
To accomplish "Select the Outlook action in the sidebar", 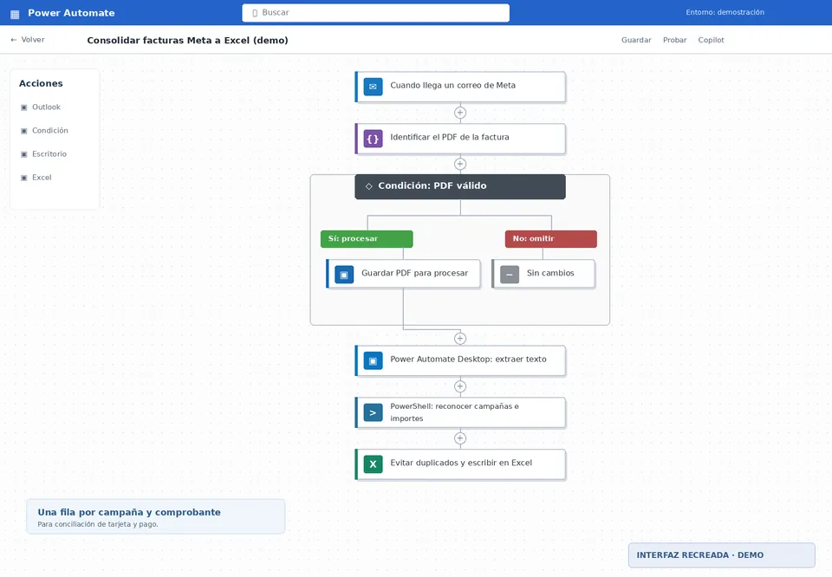I will click(41, 107).
